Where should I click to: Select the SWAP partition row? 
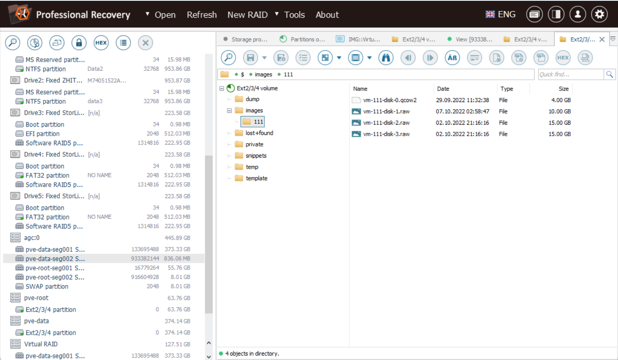click(x=103, y=286)
